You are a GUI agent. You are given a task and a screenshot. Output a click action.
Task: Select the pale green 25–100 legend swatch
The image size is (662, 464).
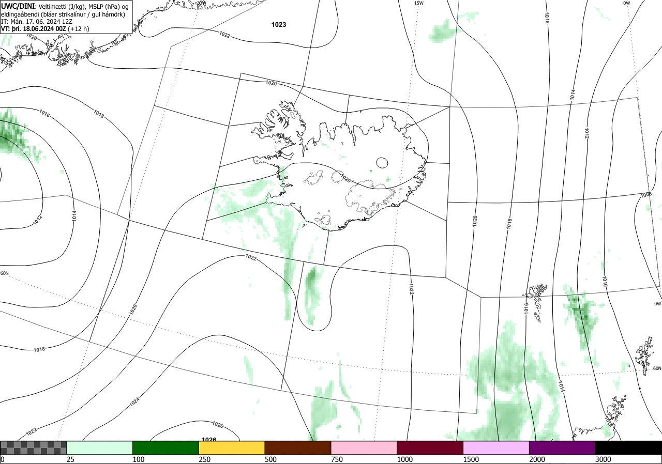pos(100,447)
